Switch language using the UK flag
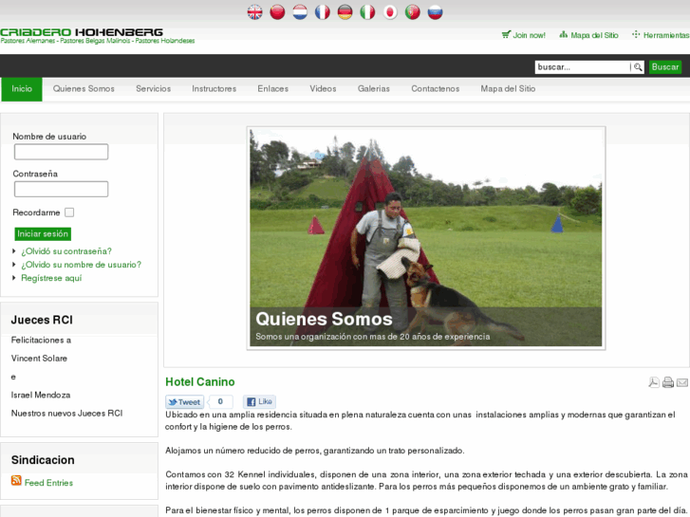Image resolution: width=690 pixels, height=517 pixels. point(254,12)
